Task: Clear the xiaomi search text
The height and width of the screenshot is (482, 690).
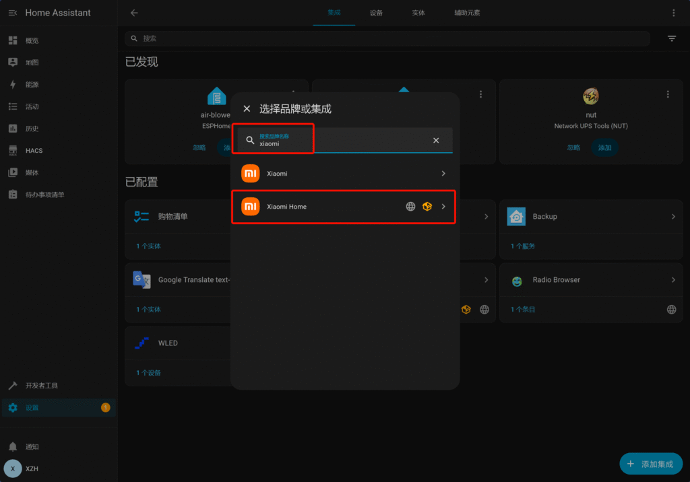Action: coord(436,140)
